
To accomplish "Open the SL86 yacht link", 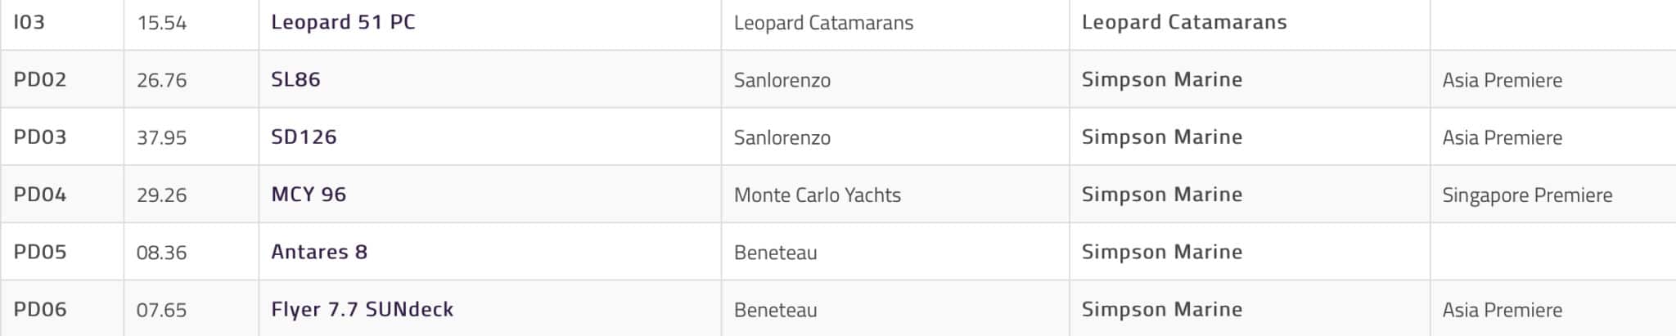I will point(295,79).
